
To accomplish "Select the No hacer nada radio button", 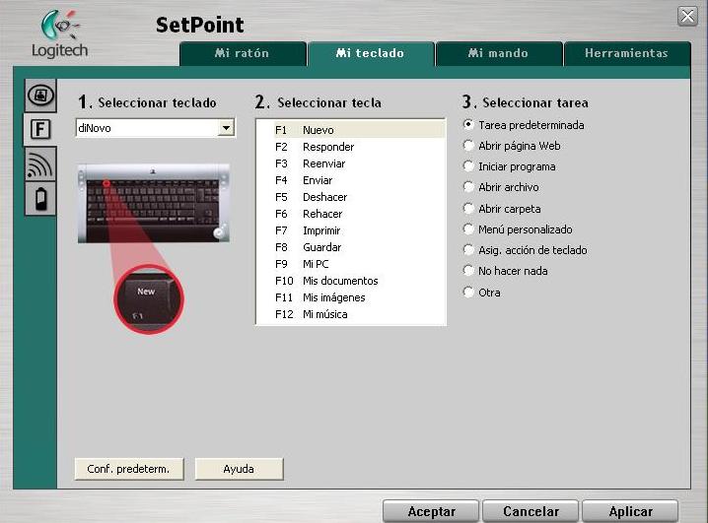I will coord(468,271).
